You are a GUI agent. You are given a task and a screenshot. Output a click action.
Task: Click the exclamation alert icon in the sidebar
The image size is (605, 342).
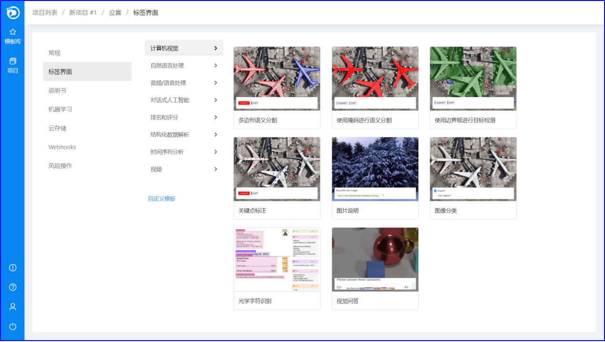pos(13,268)
